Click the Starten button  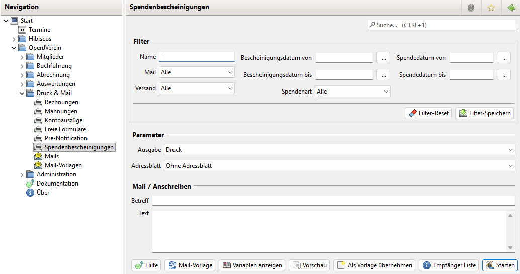click(x=500, y=265)
